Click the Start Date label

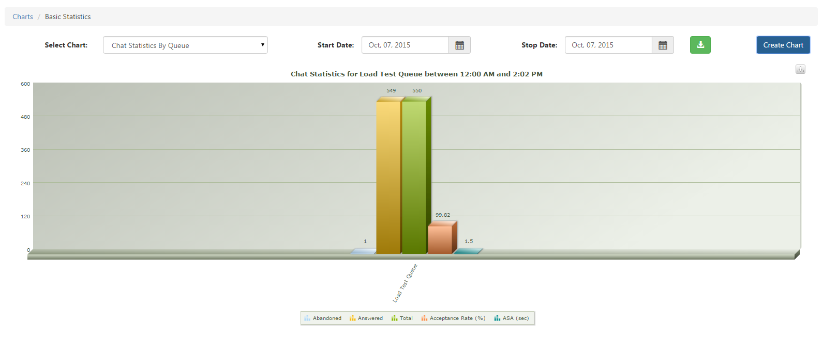(x=336, y=45)
